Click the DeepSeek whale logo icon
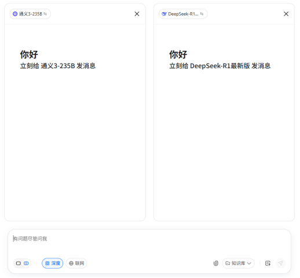The image size is (300, 278). click(164, 14)
